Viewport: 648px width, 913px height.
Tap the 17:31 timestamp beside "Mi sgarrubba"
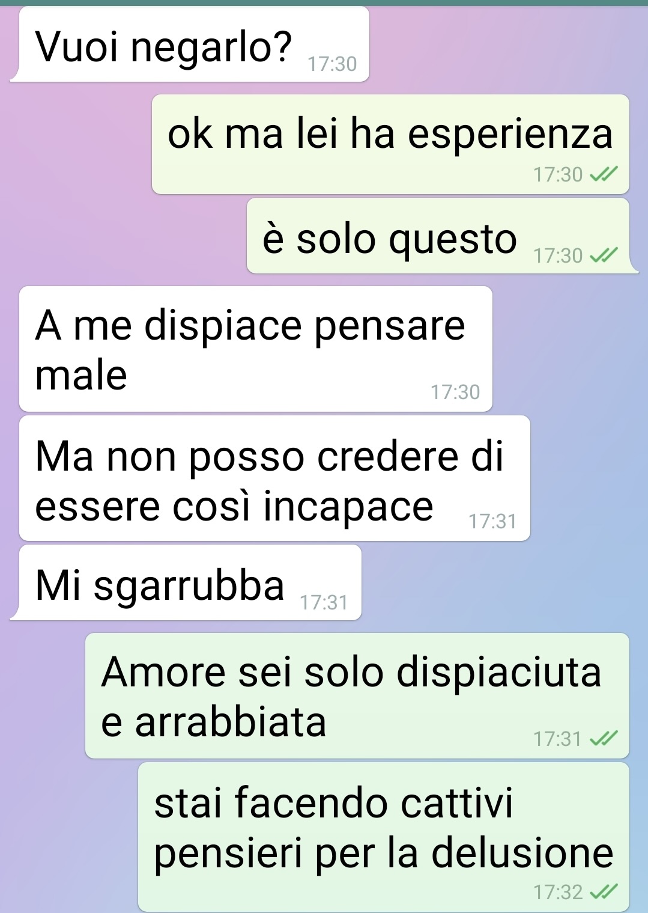click(x=324, y=602)
